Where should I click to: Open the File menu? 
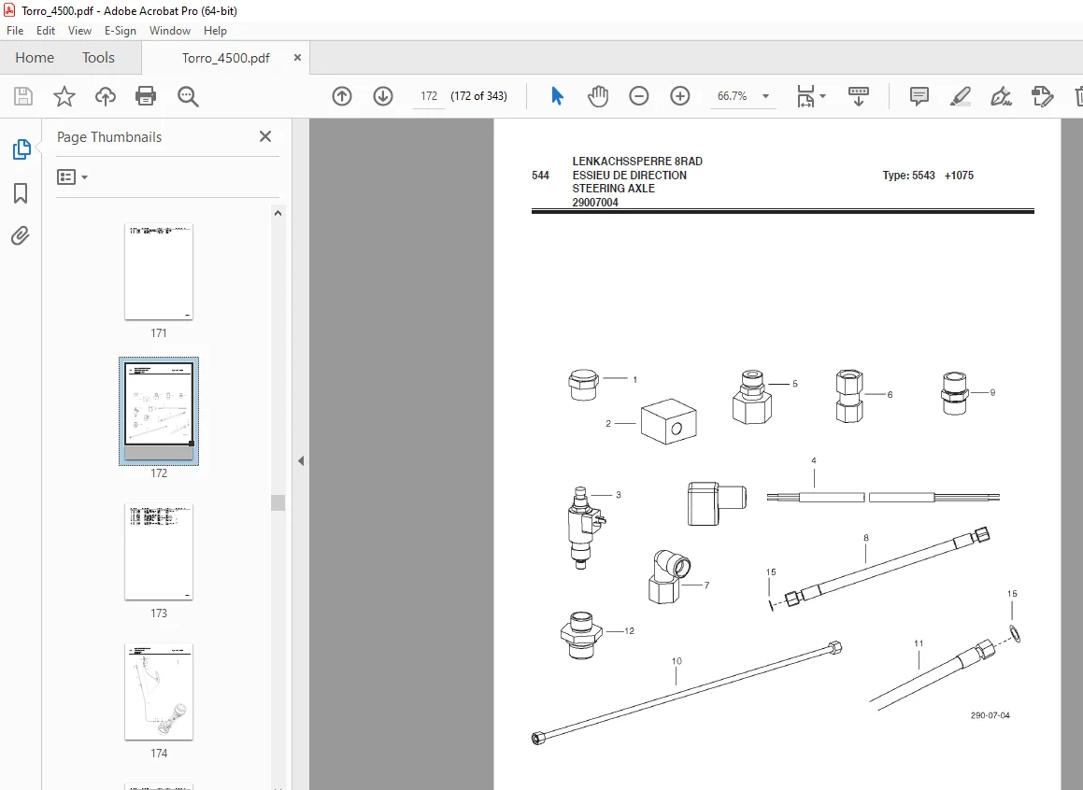(x=15, y=31)
